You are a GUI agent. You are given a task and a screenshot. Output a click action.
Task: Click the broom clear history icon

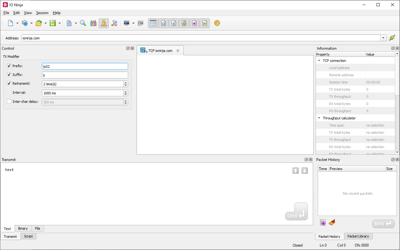click(332, 222)
